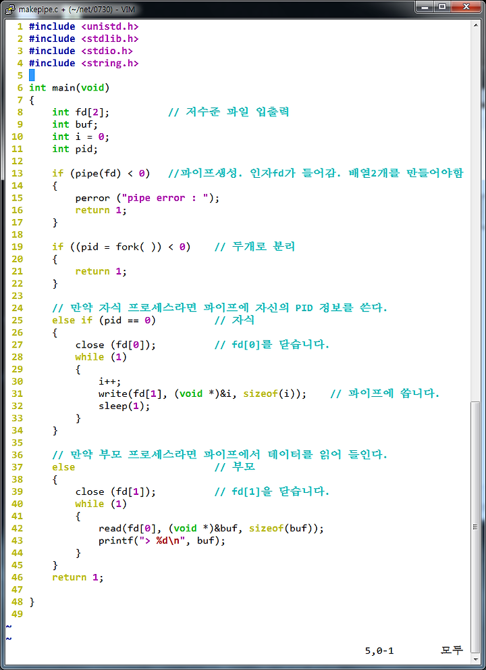The width and height of the screenshot is (486, 670).
Task: Click the 'int i = 0;' declaration
Action: pos(80,137)
